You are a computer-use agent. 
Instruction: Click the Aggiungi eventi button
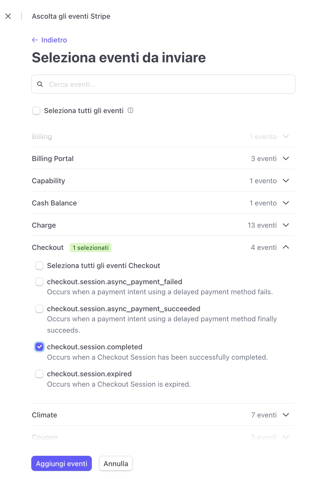[x=62, y=464]
